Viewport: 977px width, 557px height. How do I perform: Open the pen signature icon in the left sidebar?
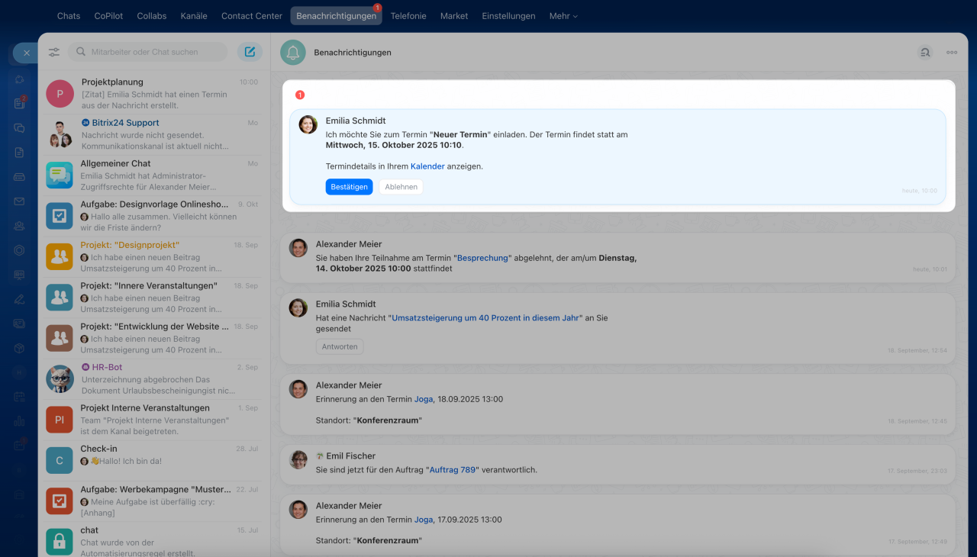[x=20, y=299]
